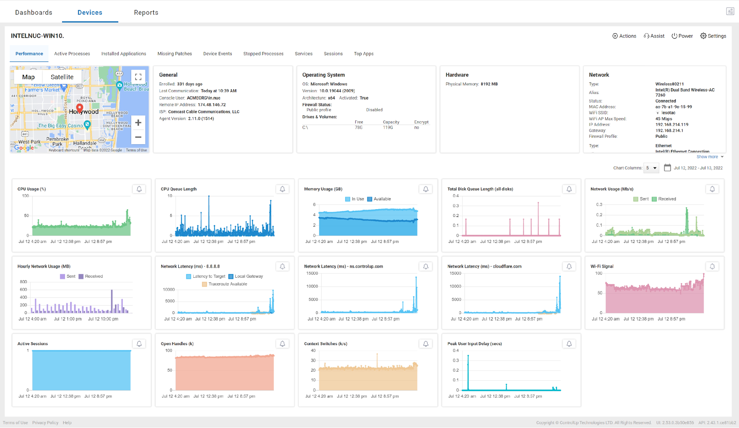Toggle Received series in Hourly Network Usage legend

click(91, 276)
